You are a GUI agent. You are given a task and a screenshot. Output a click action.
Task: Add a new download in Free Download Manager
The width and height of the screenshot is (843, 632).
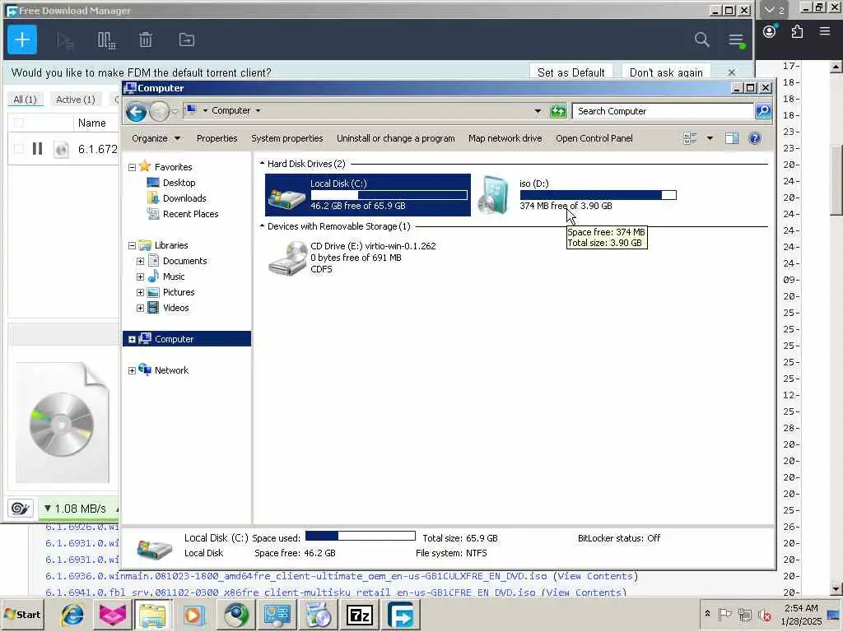22,39
